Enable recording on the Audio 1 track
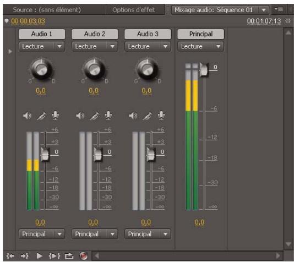Viewport: 294px width, 262px height. click(55, 116)
